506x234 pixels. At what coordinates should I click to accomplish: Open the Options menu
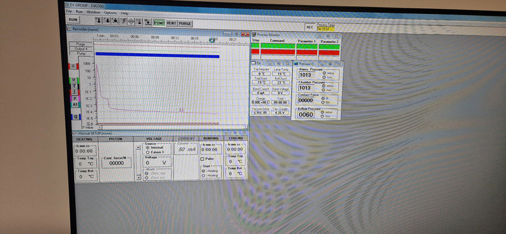pyautogui.click(x=110, y=13)
